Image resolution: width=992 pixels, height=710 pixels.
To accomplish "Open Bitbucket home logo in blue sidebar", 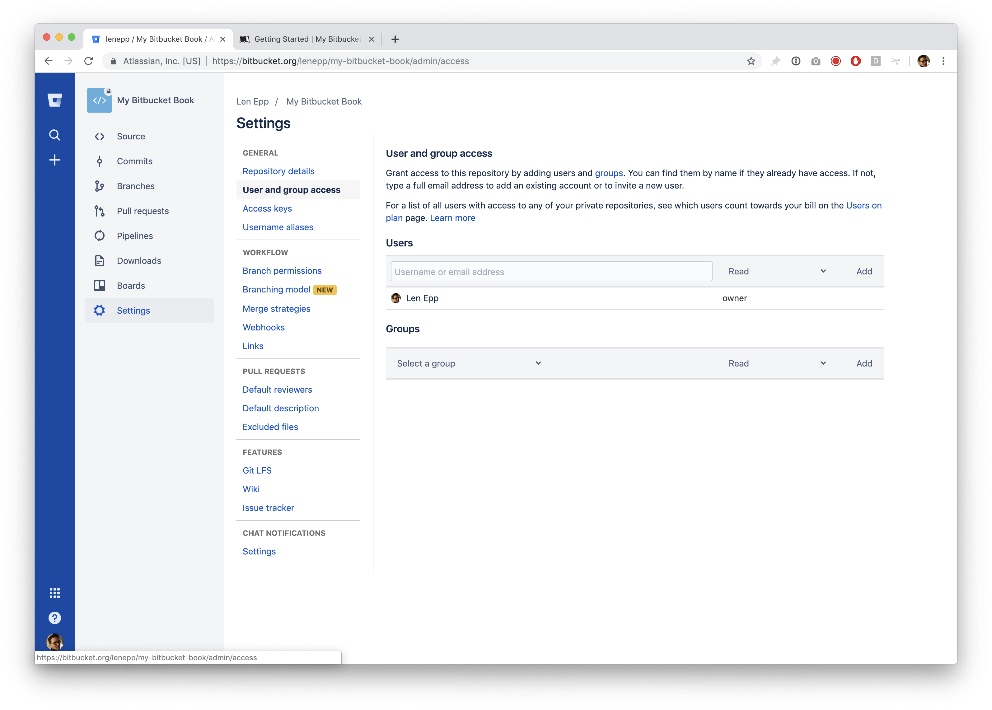I will click(x=55, y=100).
